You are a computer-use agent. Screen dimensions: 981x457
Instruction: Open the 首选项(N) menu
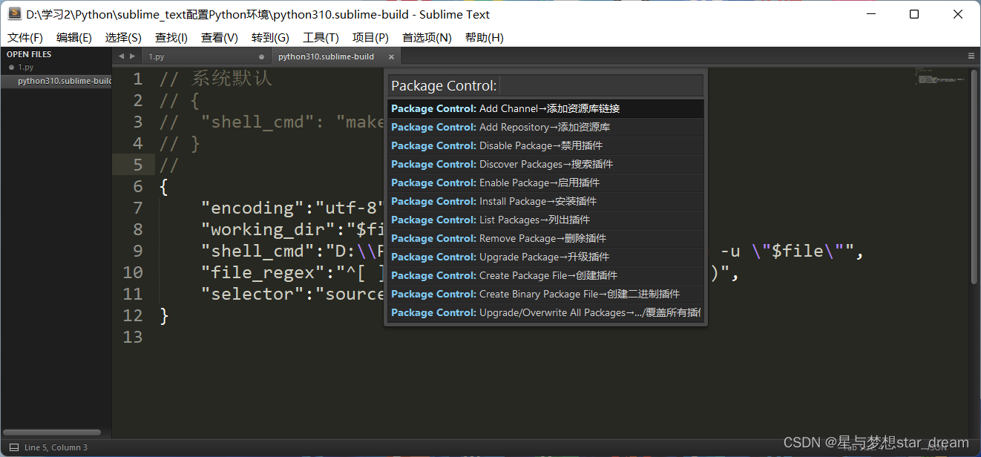tap(427, 37)
